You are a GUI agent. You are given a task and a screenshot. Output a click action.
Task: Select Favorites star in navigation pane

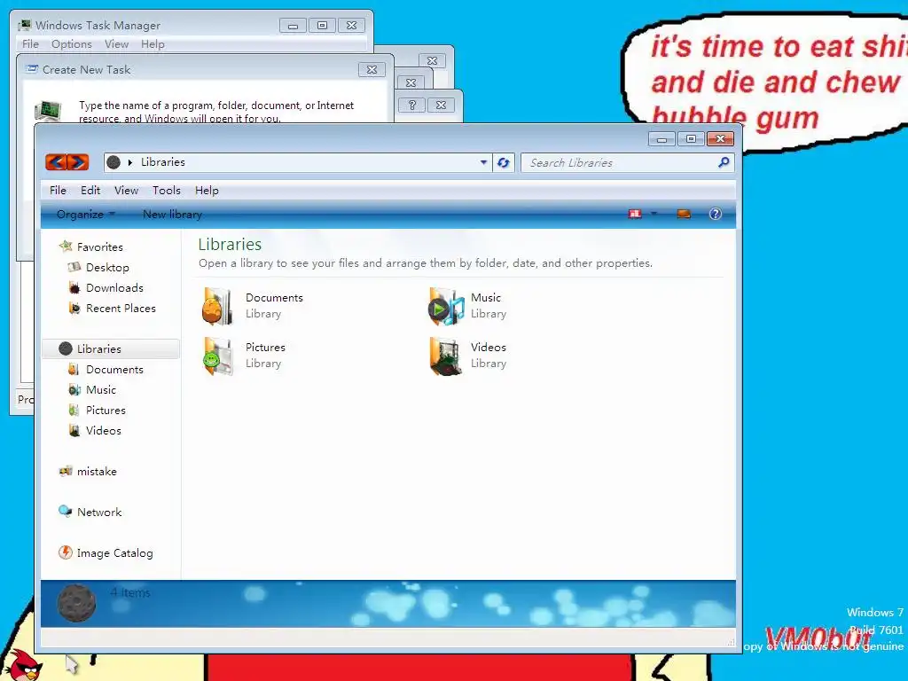(x=66, y=247)
